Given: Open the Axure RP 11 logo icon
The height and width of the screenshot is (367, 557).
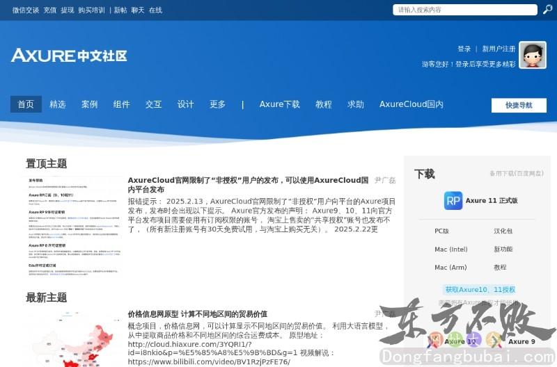Looking at the screenshot, I should [x=453, y=201].
